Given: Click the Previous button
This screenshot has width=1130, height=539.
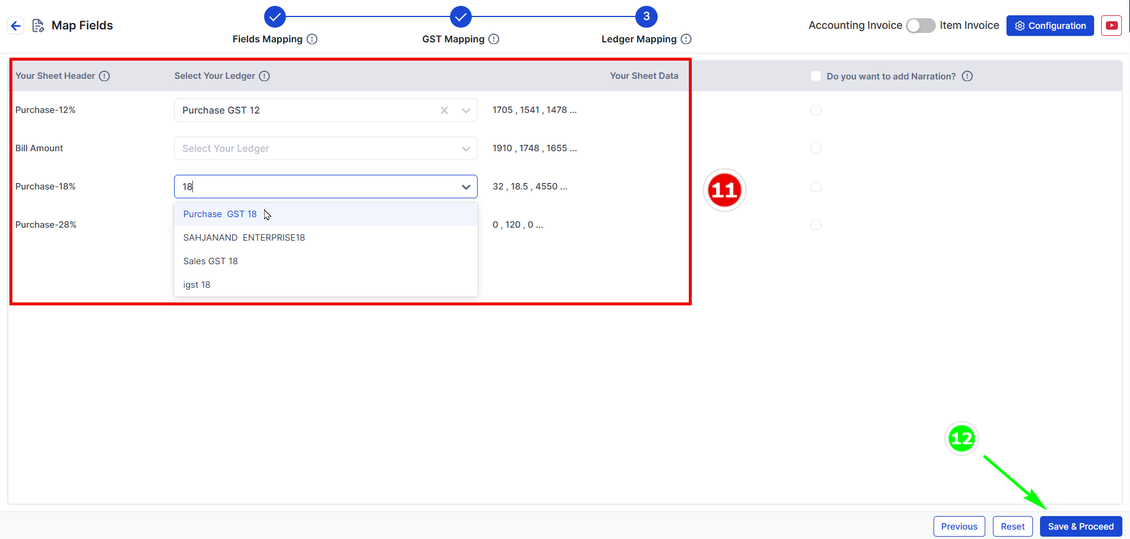Looking at the screenshot, I should [x=959, y=526].
